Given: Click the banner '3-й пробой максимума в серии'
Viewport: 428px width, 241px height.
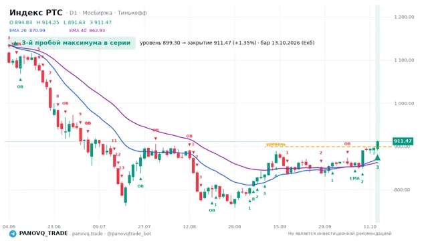Looking at the screenshot, I should pyautogui.click(x=72, y=43).
